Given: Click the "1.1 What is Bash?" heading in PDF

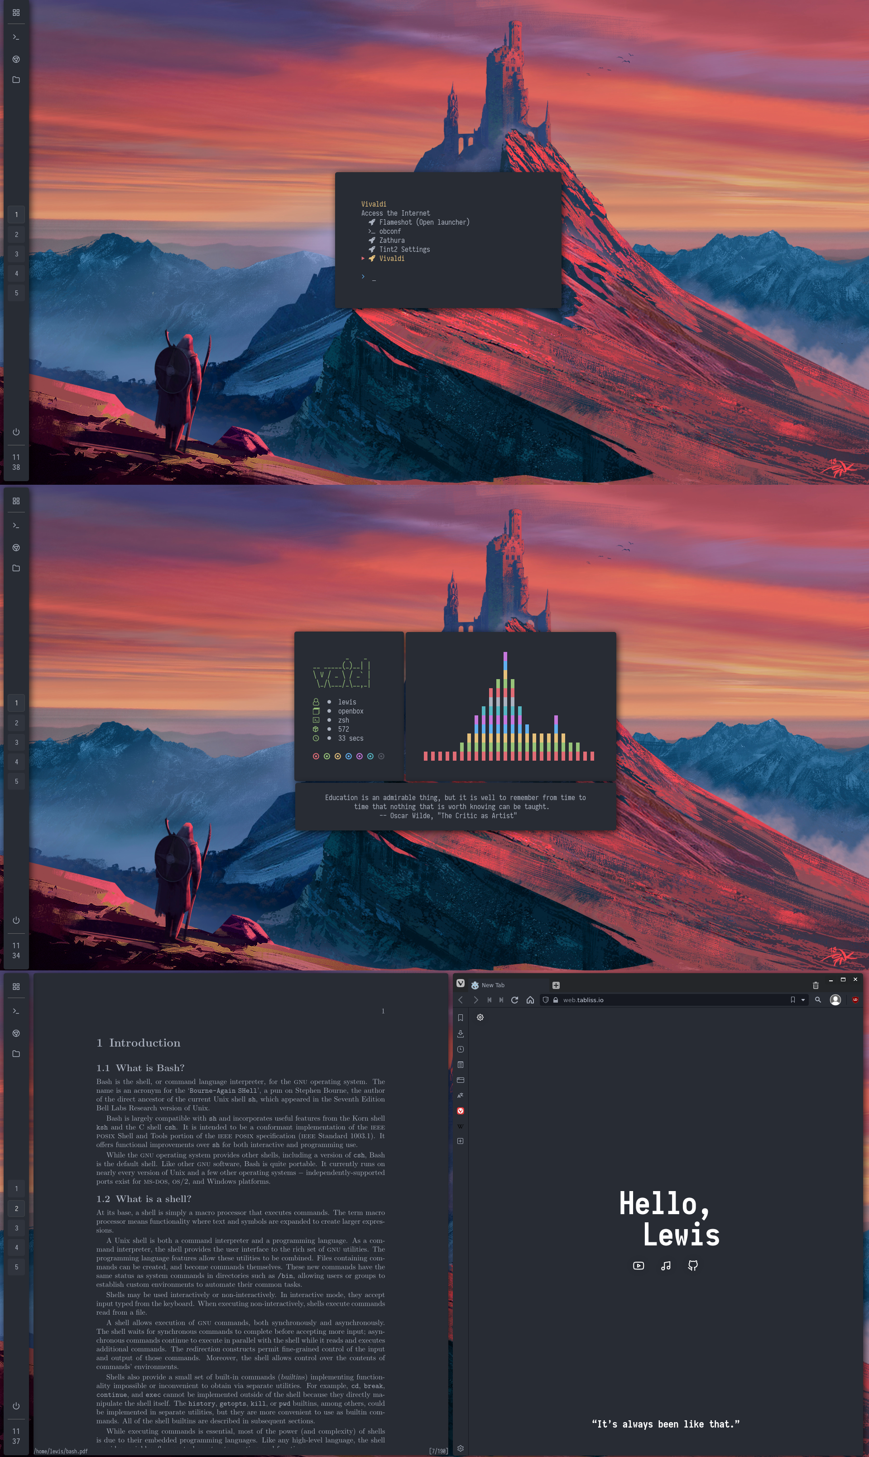Looking at the screenshot, I should tap(140, 1068).
